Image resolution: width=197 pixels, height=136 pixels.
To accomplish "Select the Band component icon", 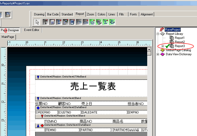I will click(x=79, y=22).
